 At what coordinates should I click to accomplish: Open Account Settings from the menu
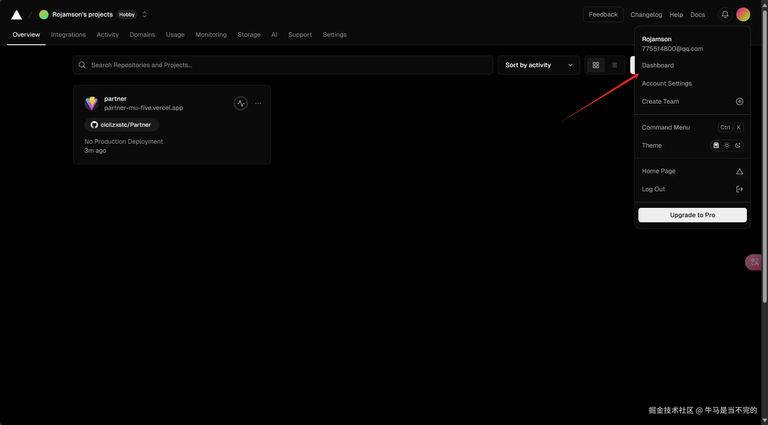692,83
